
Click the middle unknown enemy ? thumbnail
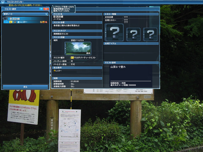(x=133, y=34)
